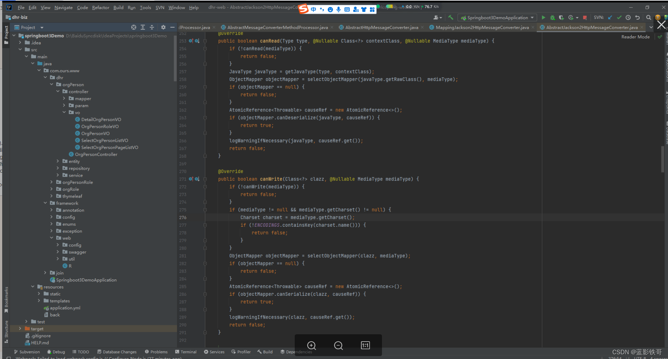Screen dimensions: 668x359
Task: Open the File menu
Action: point(21,7)
